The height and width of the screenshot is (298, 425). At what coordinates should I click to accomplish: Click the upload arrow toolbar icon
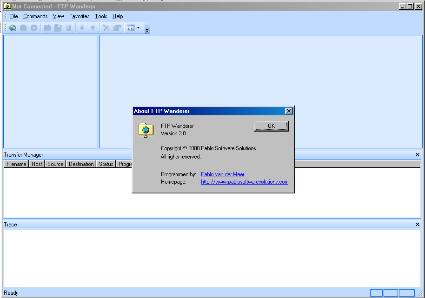tap(93, 28)
